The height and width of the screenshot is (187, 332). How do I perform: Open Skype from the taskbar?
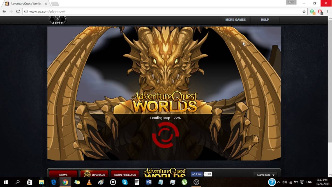(125, 182)
